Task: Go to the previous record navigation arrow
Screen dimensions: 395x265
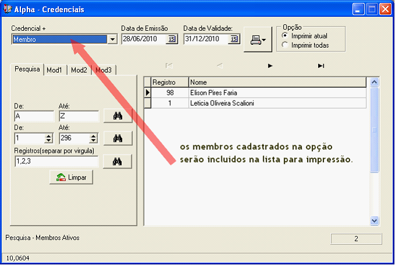Action: 220,66
